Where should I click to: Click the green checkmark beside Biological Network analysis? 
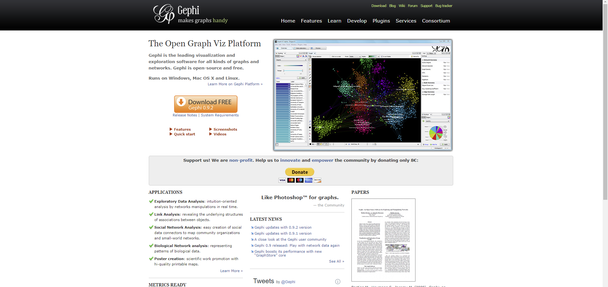coord(151,245)
